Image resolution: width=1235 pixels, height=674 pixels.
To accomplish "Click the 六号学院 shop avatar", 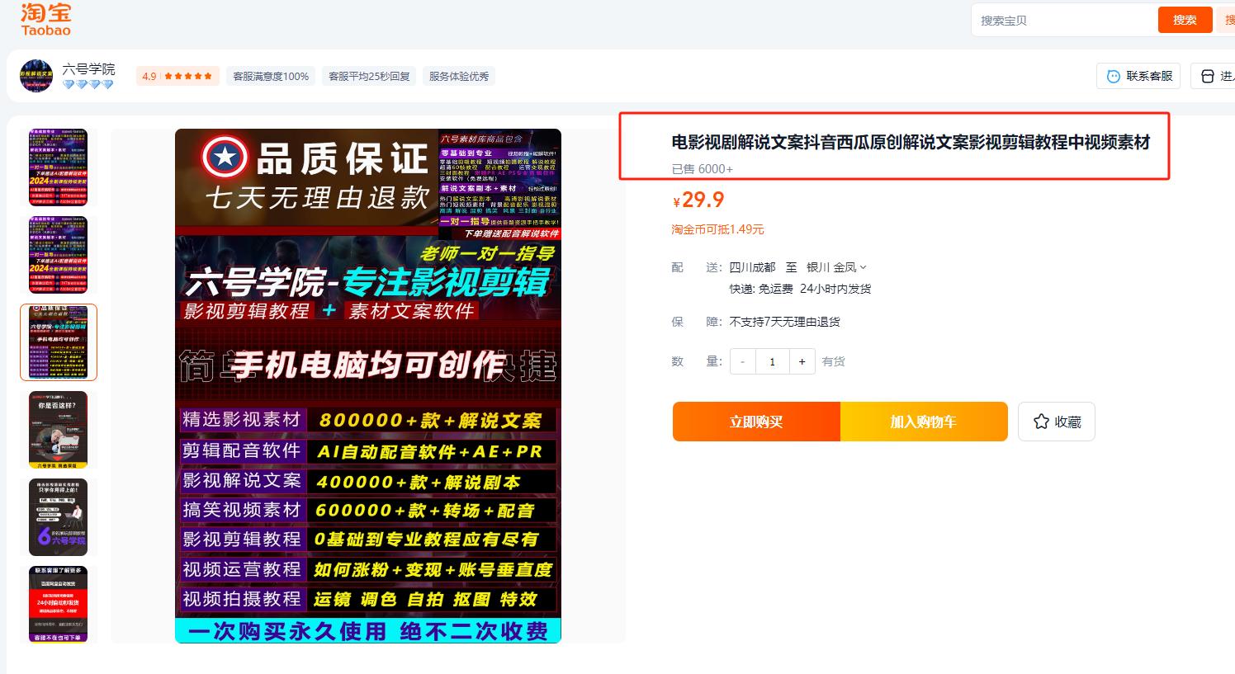I will (x=36, y=75).
